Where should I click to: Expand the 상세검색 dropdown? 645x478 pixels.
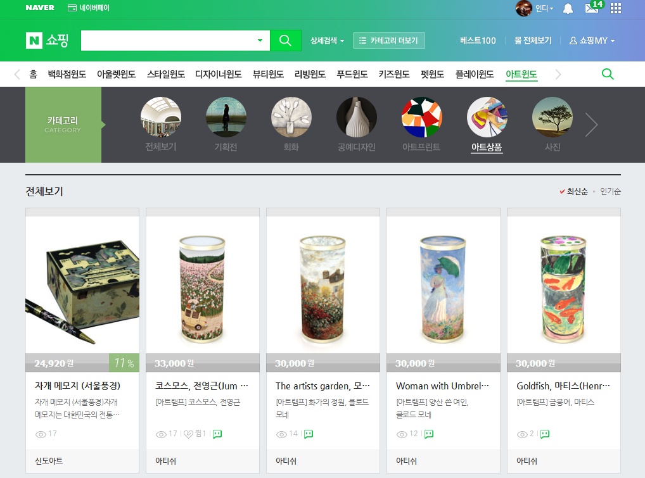coord(327,41)
